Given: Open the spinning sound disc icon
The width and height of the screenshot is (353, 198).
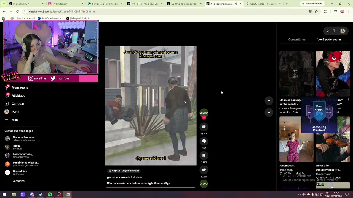Looking at the screenshot, I should click(204, 184).
